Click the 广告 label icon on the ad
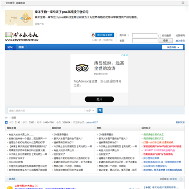189x189 pixels. [x=123, y=55]
